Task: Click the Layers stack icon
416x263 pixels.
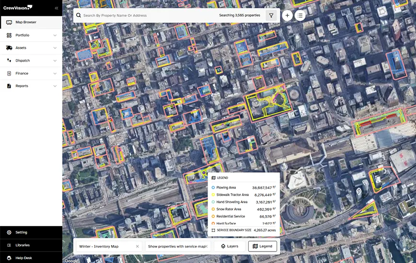Action: pyautogui.click(x=223, y=246)
